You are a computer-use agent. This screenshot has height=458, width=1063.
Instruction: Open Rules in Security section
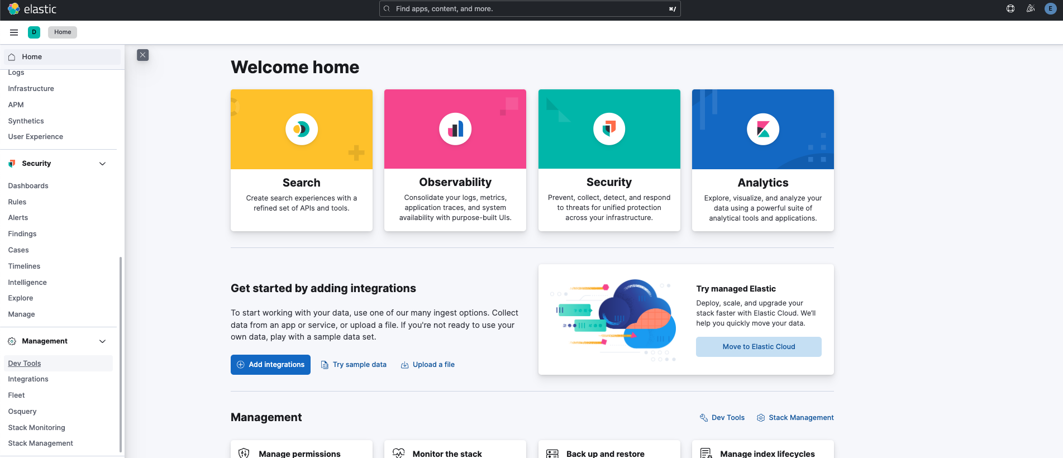tap(17, 202)
